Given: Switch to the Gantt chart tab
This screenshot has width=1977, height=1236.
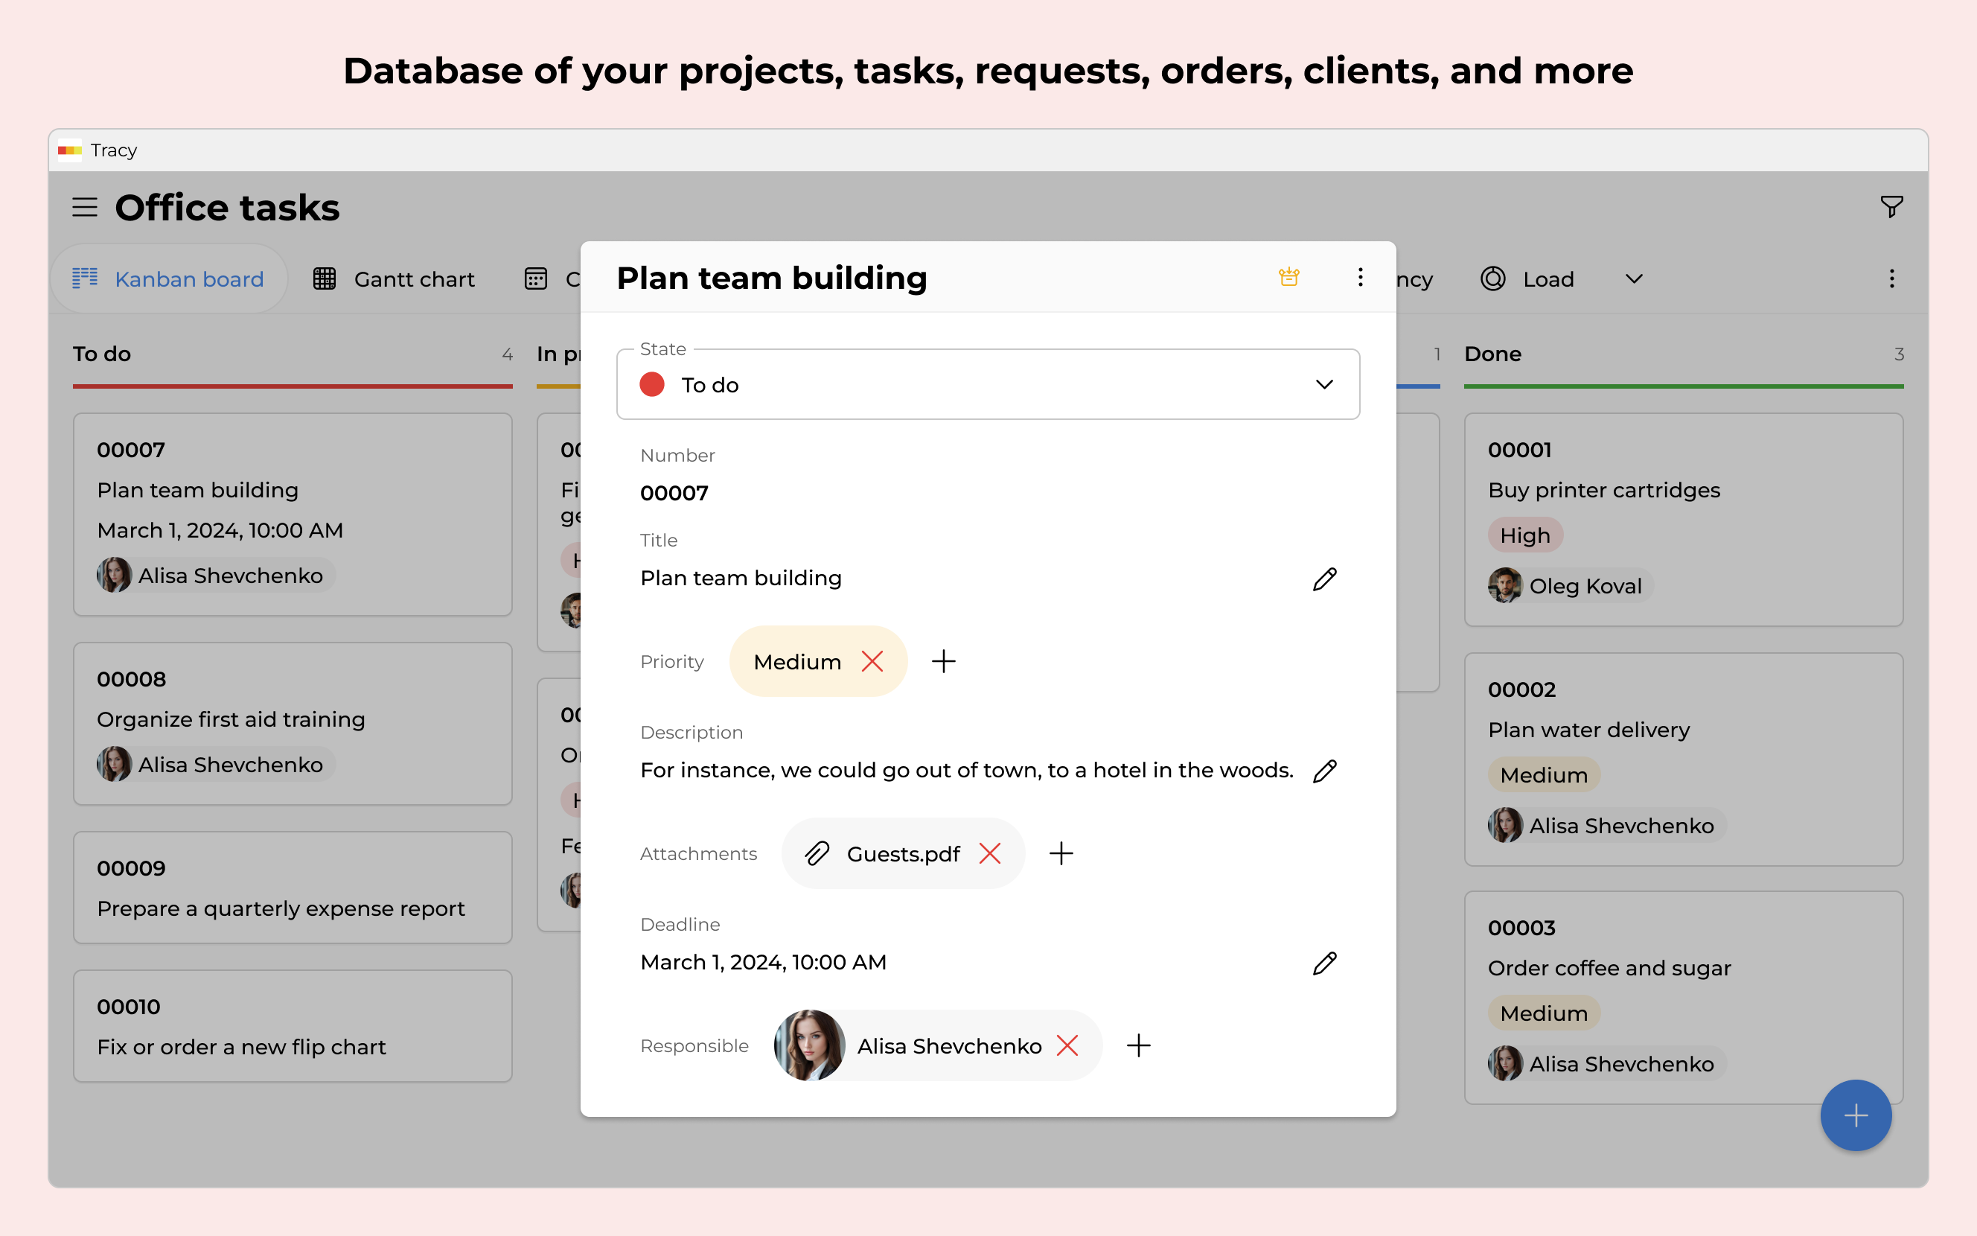Looking at the screenshot, I should click(394, 278).
